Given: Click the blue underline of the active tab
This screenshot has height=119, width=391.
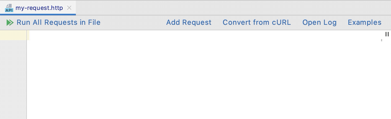Looking at the screenshot, I should pos(38,14).
